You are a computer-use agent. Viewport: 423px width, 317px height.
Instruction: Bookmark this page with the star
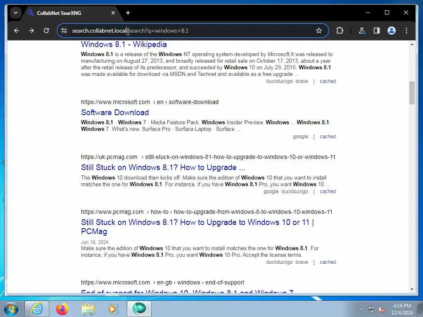pyautogui.click(x=319, y=31)
